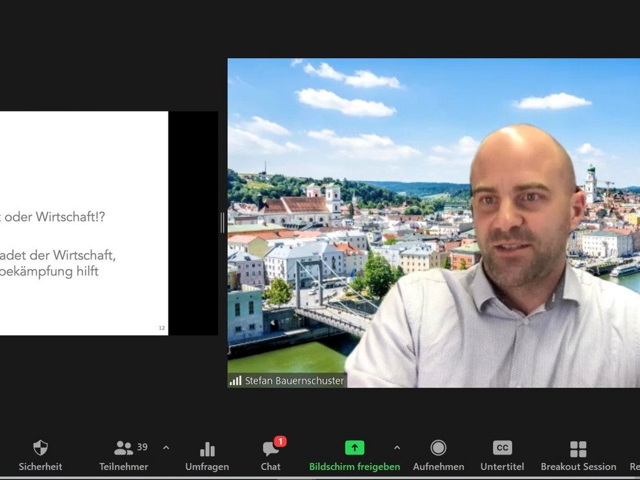The image size is (640, 480).
Task: Click the shared slide presentation area
Action: [x=84, y=223]
